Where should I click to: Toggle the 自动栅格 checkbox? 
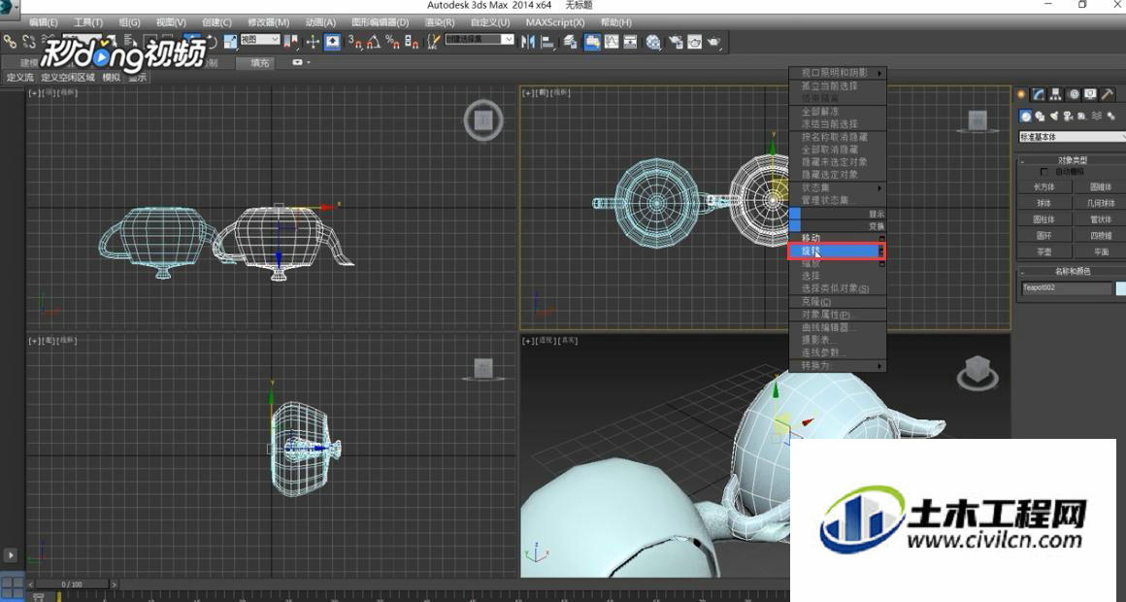coord(1043,173)
